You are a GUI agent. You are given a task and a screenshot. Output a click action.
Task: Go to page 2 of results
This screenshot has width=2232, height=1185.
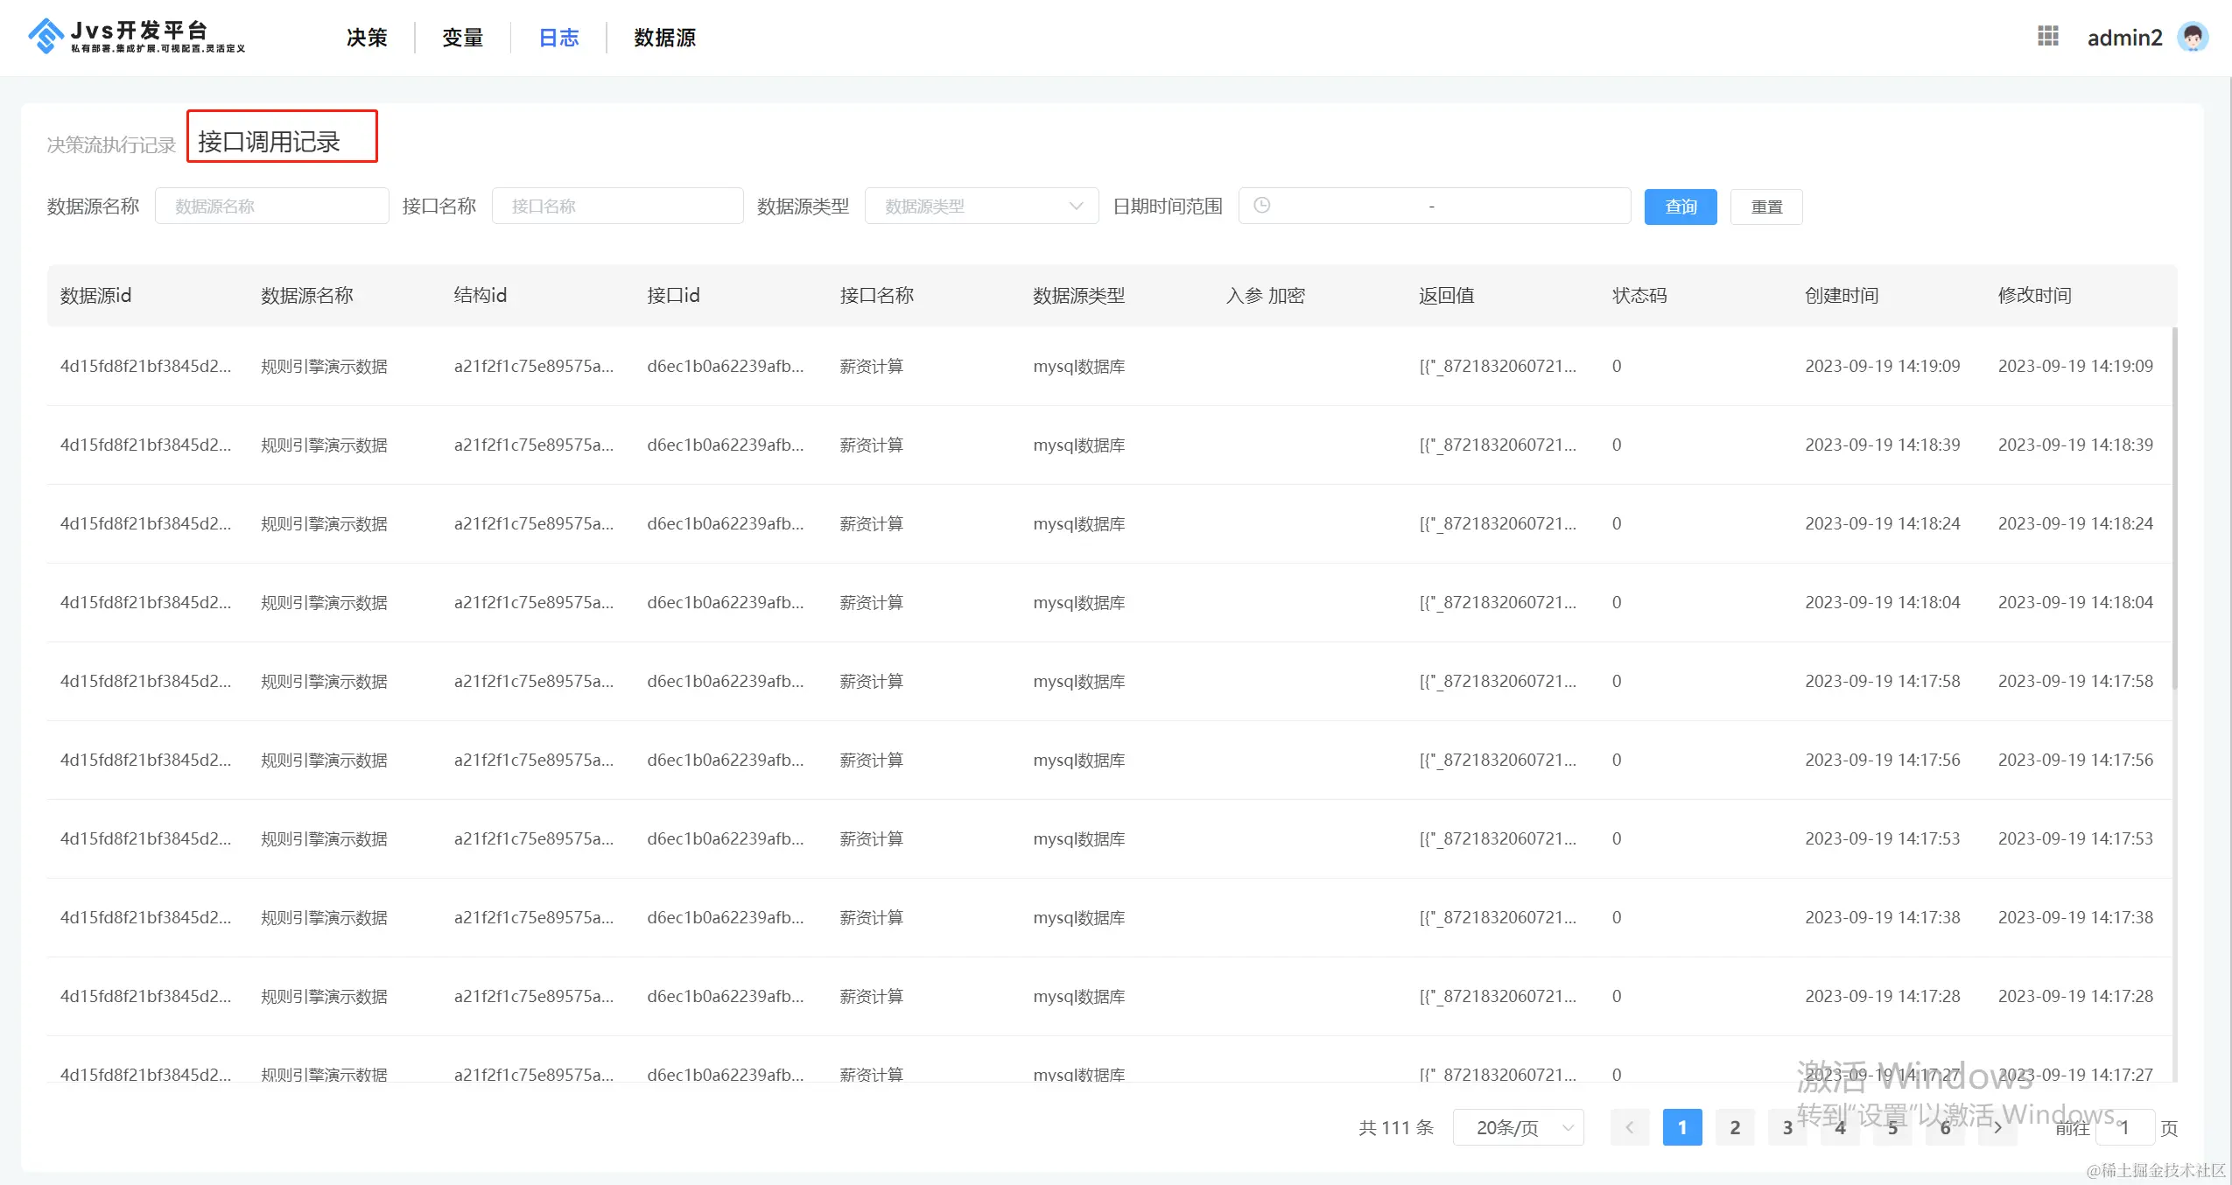(x=1735, y=1127)
